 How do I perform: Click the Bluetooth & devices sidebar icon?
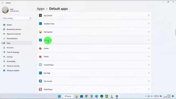coord(4,29)
